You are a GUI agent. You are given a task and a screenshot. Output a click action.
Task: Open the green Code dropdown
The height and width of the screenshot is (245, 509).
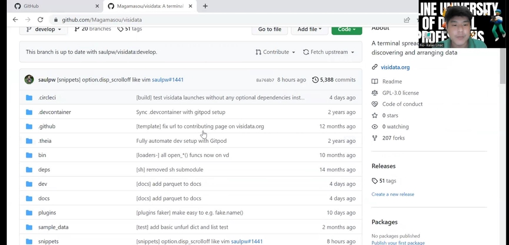(x=347, y=29)
